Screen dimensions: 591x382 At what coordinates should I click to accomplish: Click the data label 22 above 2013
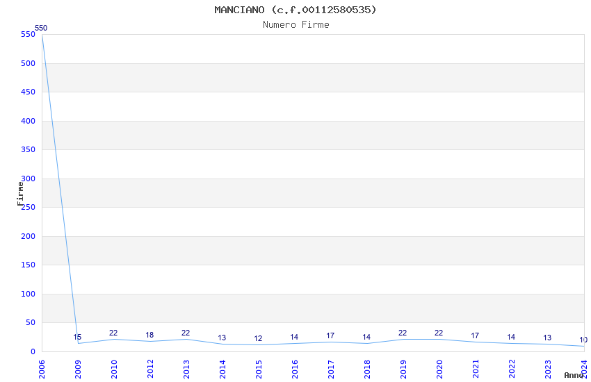186,333
